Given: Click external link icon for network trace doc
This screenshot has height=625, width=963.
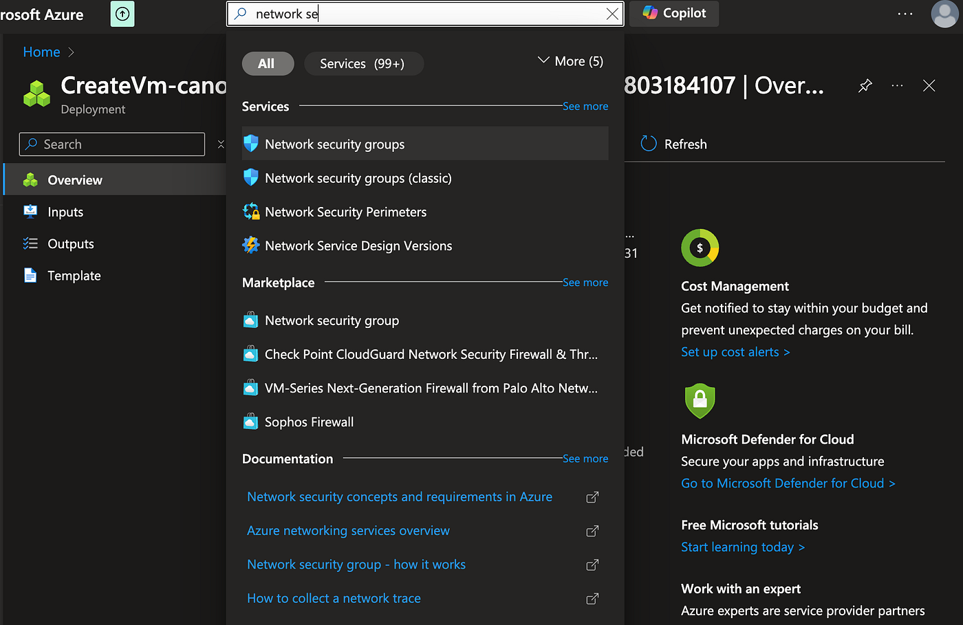Looking at the screenshot, I should click(592, 598).
